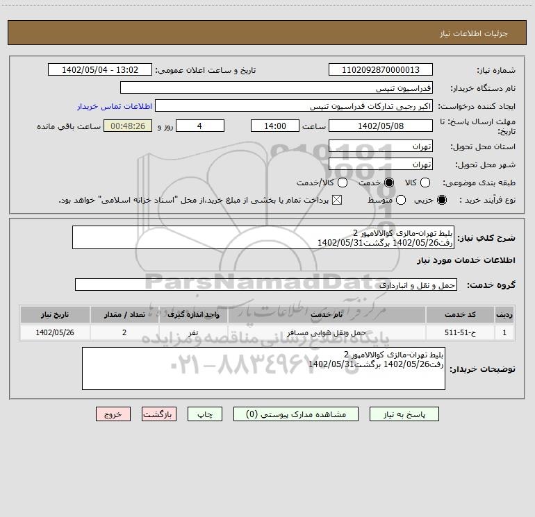Click the شرح کلی نیاز text area
Viewport: 535px width, 517px height.
[263, 237]
